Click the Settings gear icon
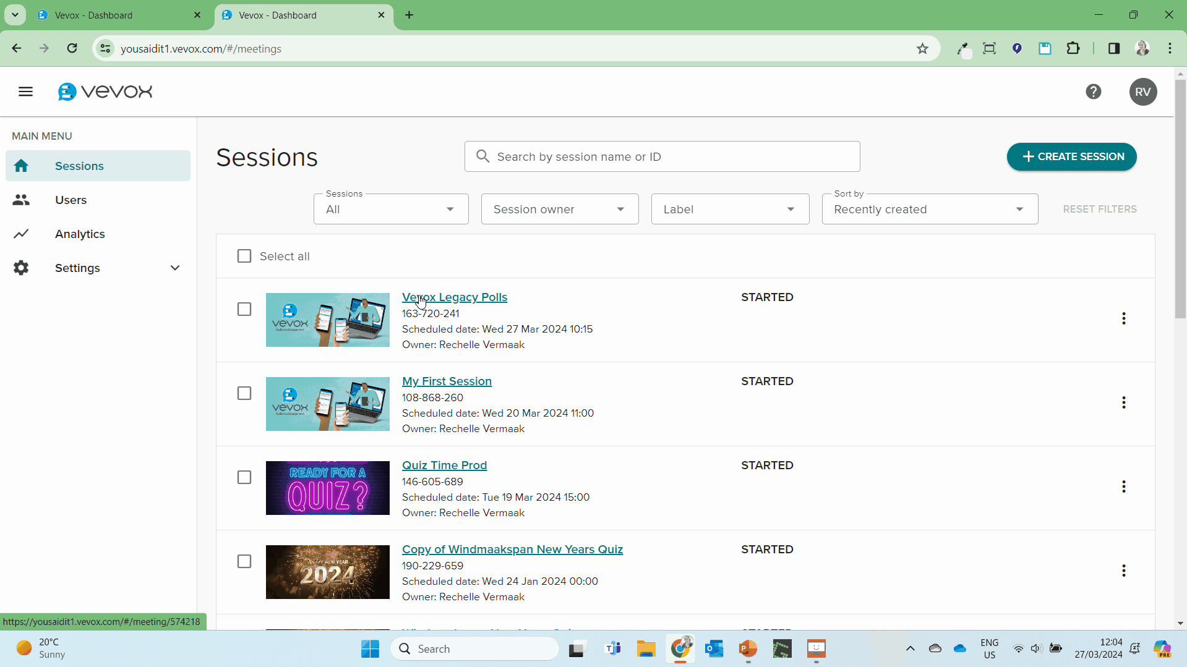The image size is (1187, 667). [21, 267]
